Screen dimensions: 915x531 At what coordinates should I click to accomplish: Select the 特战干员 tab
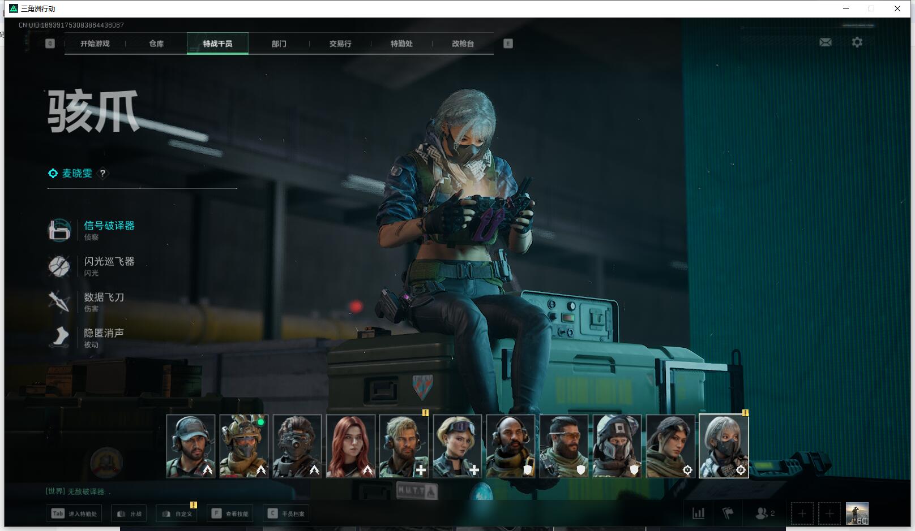[217, 44]
